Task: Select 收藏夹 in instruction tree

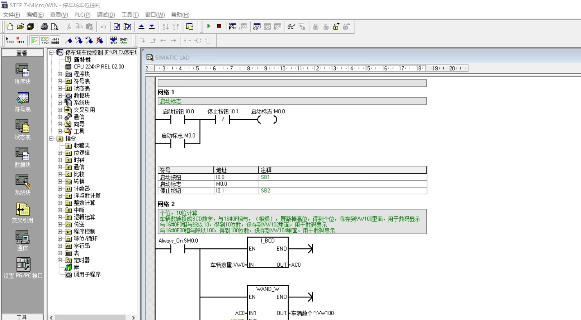Action: coord(81,146)
